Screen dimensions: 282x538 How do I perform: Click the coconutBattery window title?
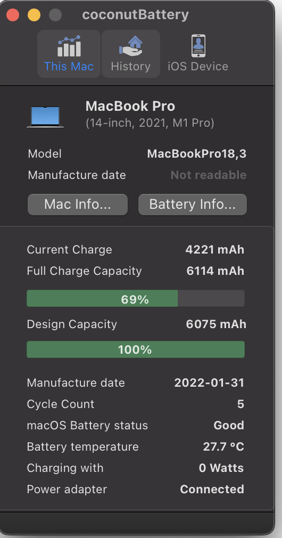(135, 15)
